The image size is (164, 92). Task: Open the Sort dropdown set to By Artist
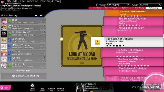tap(150, 5)
